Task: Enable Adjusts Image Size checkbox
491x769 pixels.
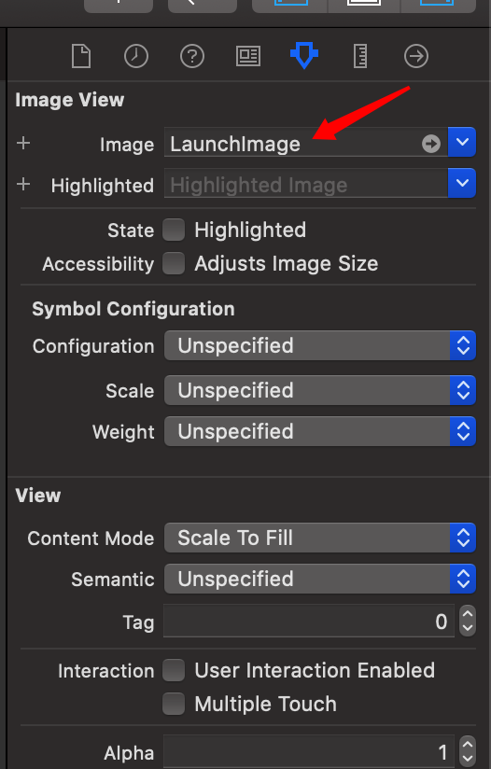Action: click(x=174, y=264)
